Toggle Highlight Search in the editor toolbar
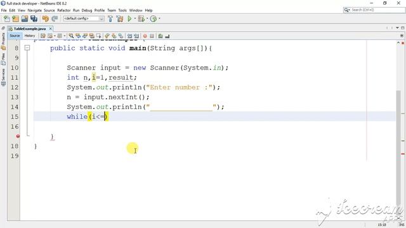Image resolution: width=406 pixels, height=228 pixels. pos(91,36)
